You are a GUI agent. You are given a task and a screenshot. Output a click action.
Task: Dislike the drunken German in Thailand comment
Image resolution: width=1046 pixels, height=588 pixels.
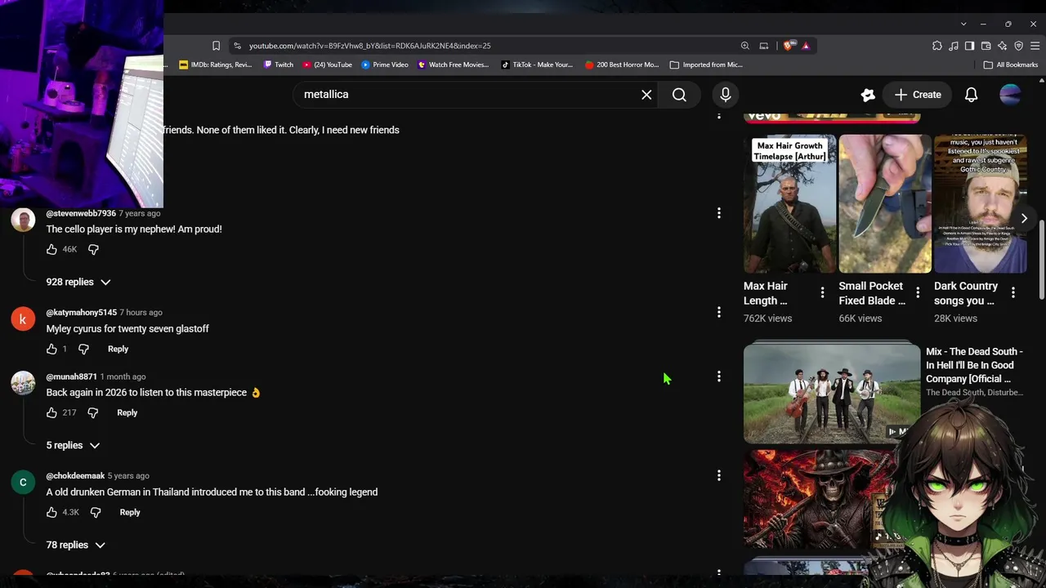[x=96, y=512]
